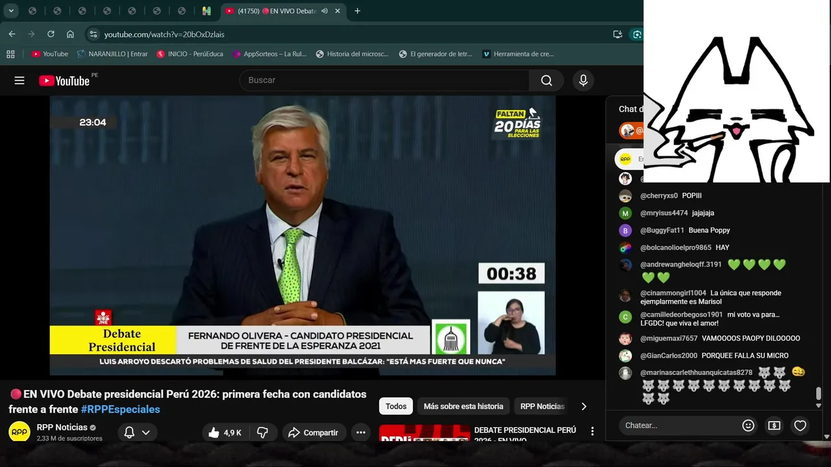The height and width of the screenshot is (467, 831).
Task: Click the green M avatar of @mryisus4474
Action: click(625, 213)
